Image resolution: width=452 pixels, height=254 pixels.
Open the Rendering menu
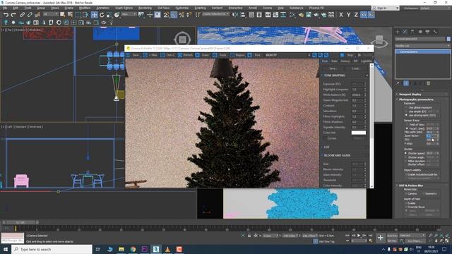[x=145, y=8]
